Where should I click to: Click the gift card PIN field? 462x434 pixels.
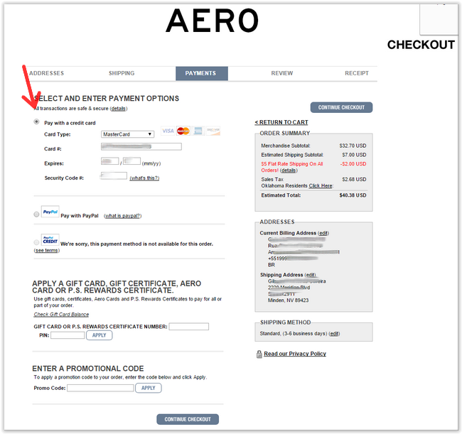click(68, 335)
